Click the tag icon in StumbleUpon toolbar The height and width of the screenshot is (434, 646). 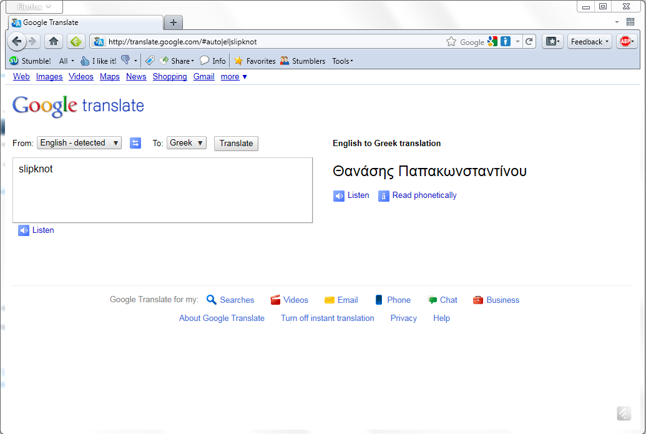click(x=150, y=61)
